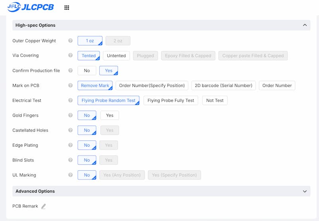The height and width of the screenshot is (221, 319).
Task: Select Order Number(Specify Position) option
Action: click(152, 85)
